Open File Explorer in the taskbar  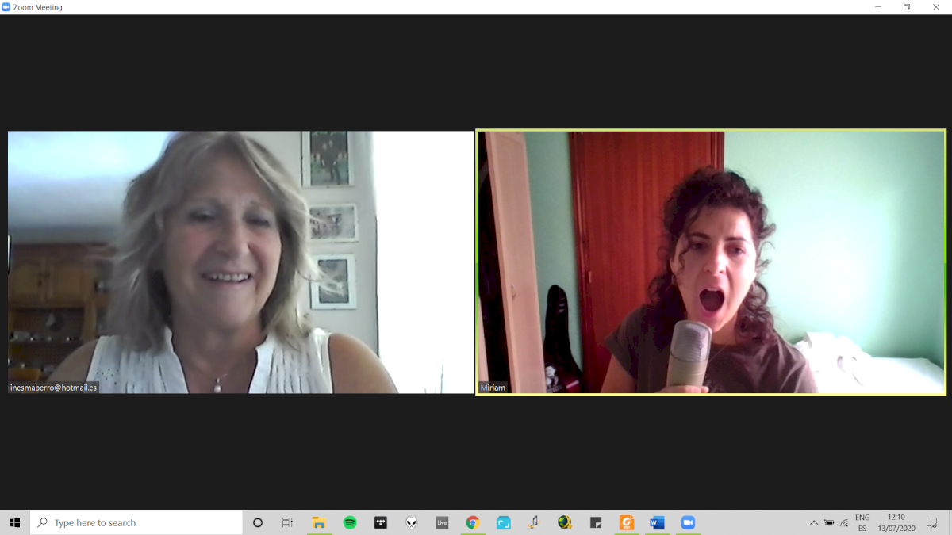[x=319, y=522]
